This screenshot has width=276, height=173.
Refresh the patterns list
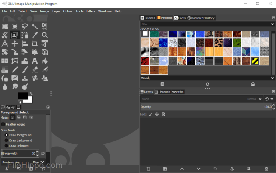(x=208, y=84)
